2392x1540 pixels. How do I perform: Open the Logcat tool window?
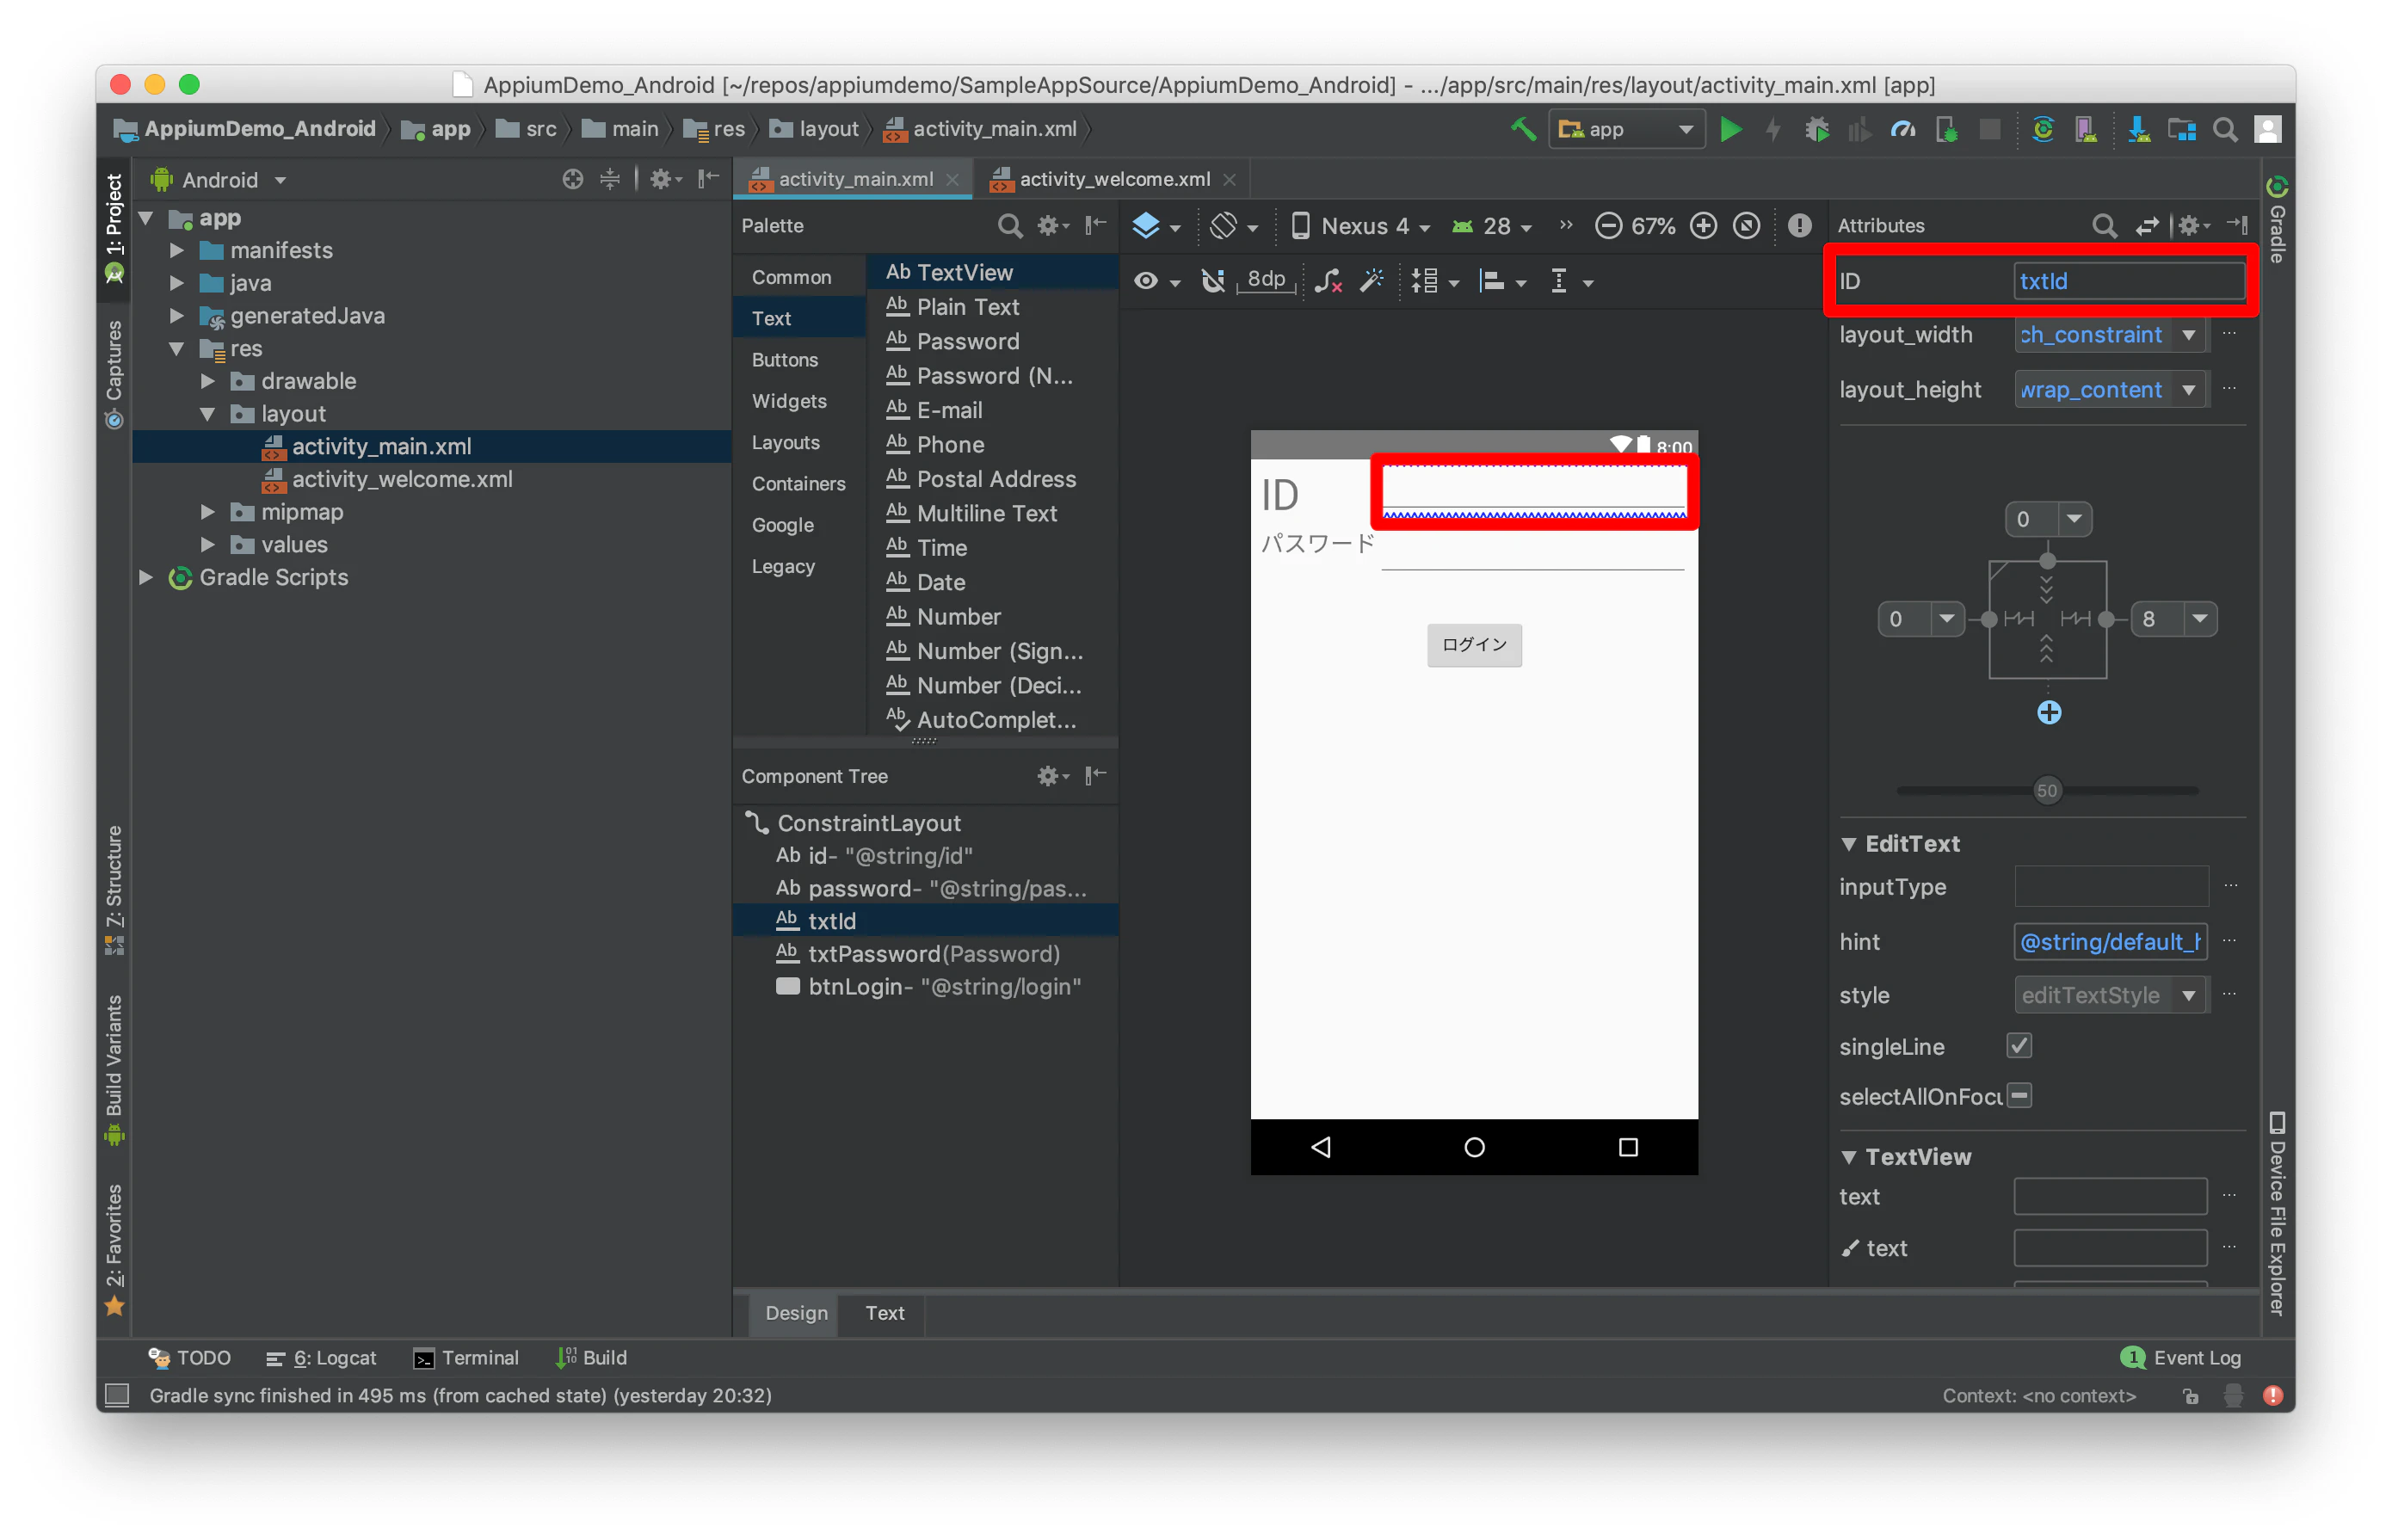(322, 1358)
